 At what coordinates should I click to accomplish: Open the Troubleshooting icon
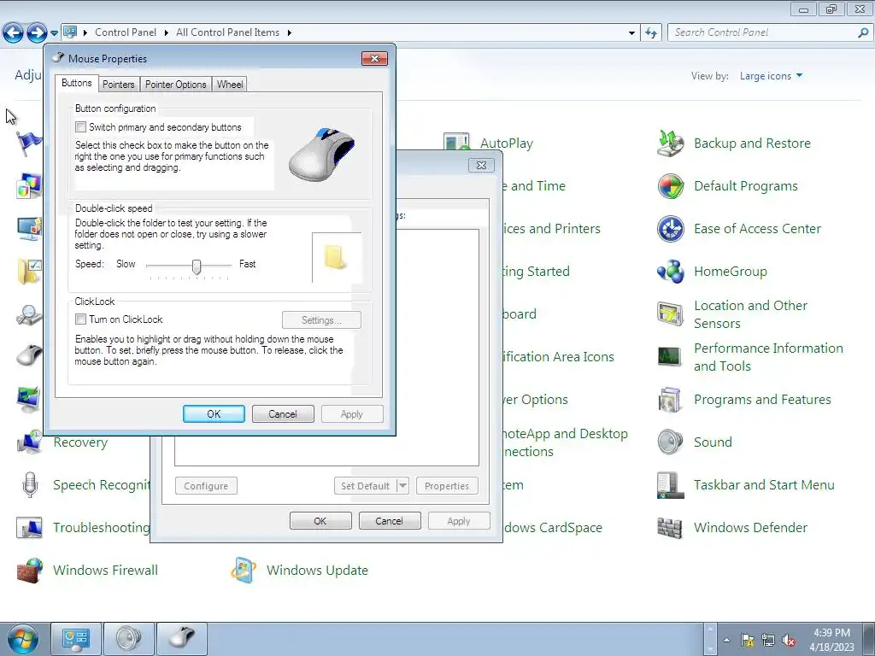pyautogui.click(x=30, y=528)
